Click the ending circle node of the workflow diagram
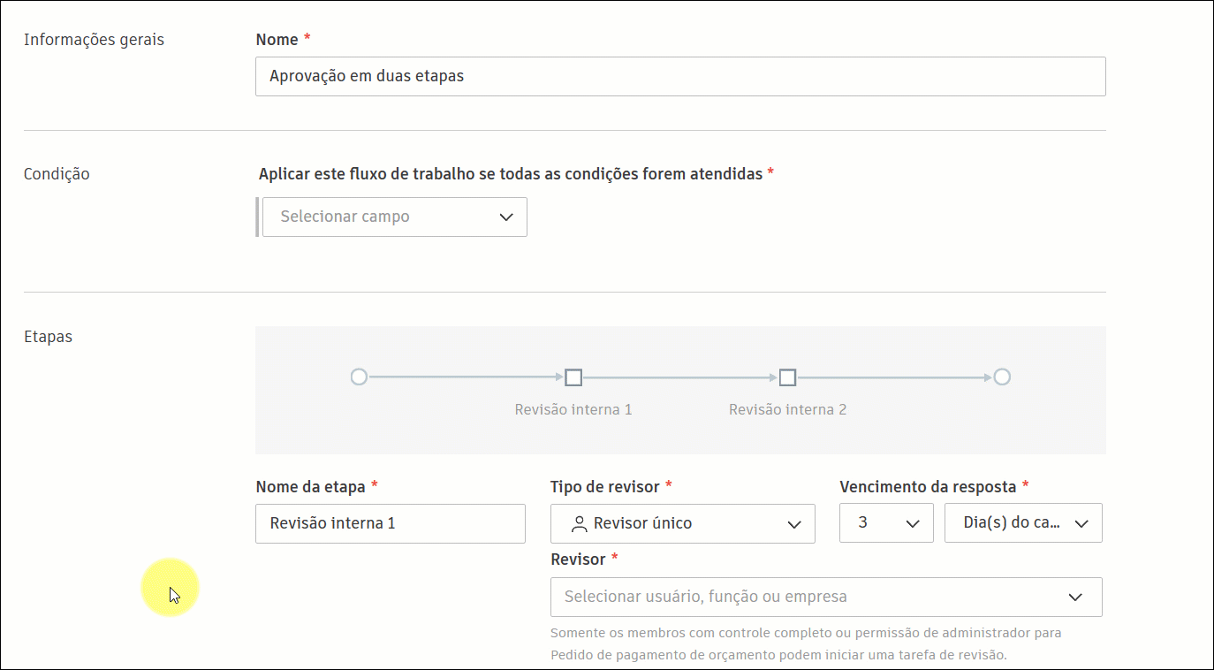The height and width of the screenshot is (670, 1214). [1002, 377]
